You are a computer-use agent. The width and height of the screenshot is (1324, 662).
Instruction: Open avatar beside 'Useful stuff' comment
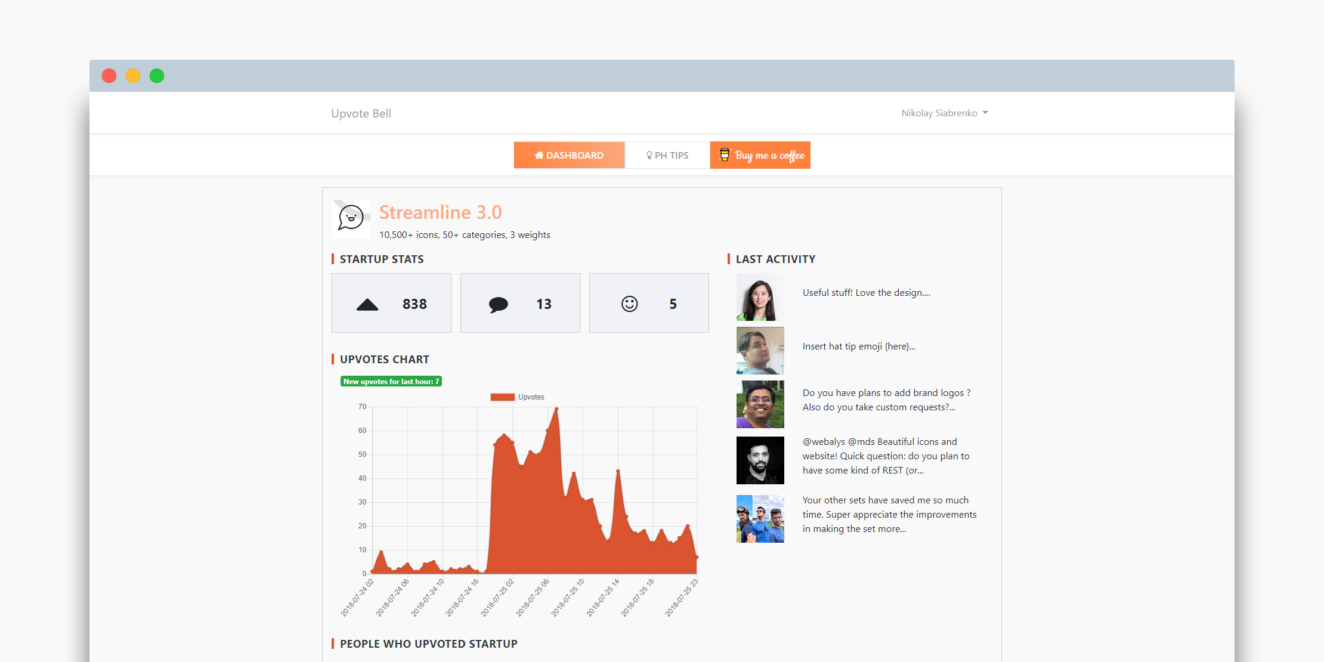[760, 297]
